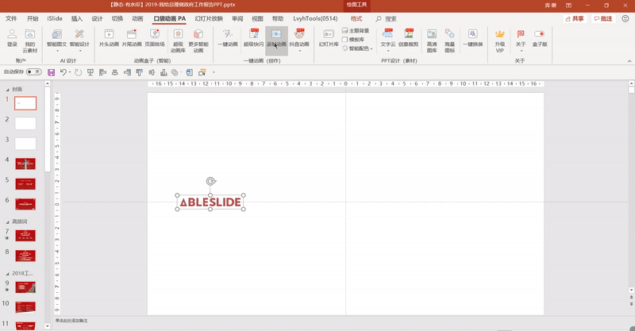Click the save icon in quick access toolbar

coord(52,72)
